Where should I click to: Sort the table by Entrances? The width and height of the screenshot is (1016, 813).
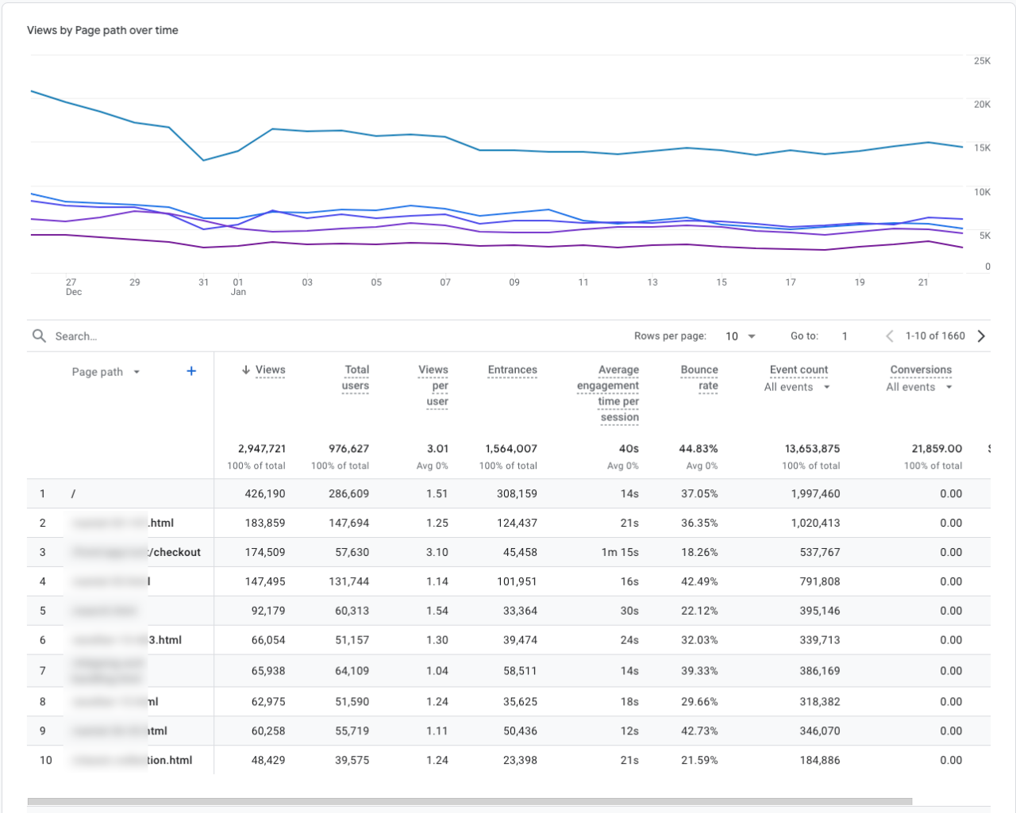(x=512, y=370)
